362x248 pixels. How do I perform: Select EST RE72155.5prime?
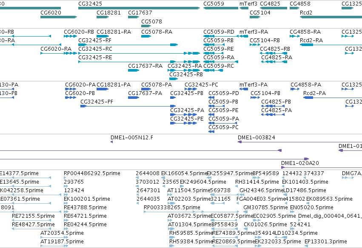[33, 216]
